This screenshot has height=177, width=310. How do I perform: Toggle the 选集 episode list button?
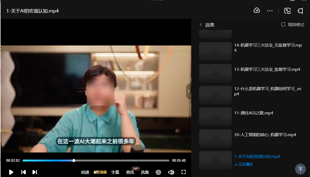145,172
